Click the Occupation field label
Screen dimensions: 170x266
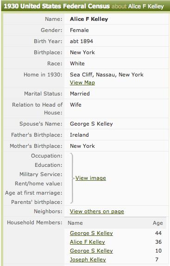coord(47,156)
